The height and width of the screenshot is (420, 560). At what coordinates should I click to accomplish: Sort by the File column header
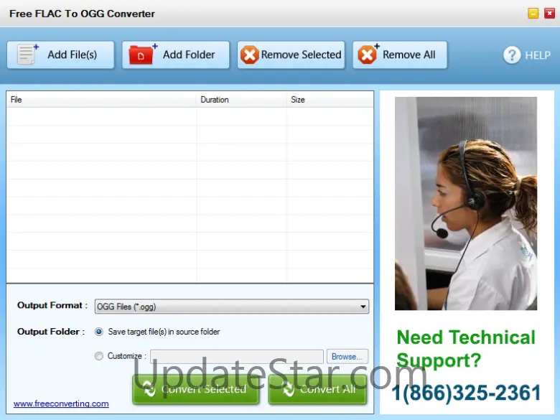(x=101, y=100)
